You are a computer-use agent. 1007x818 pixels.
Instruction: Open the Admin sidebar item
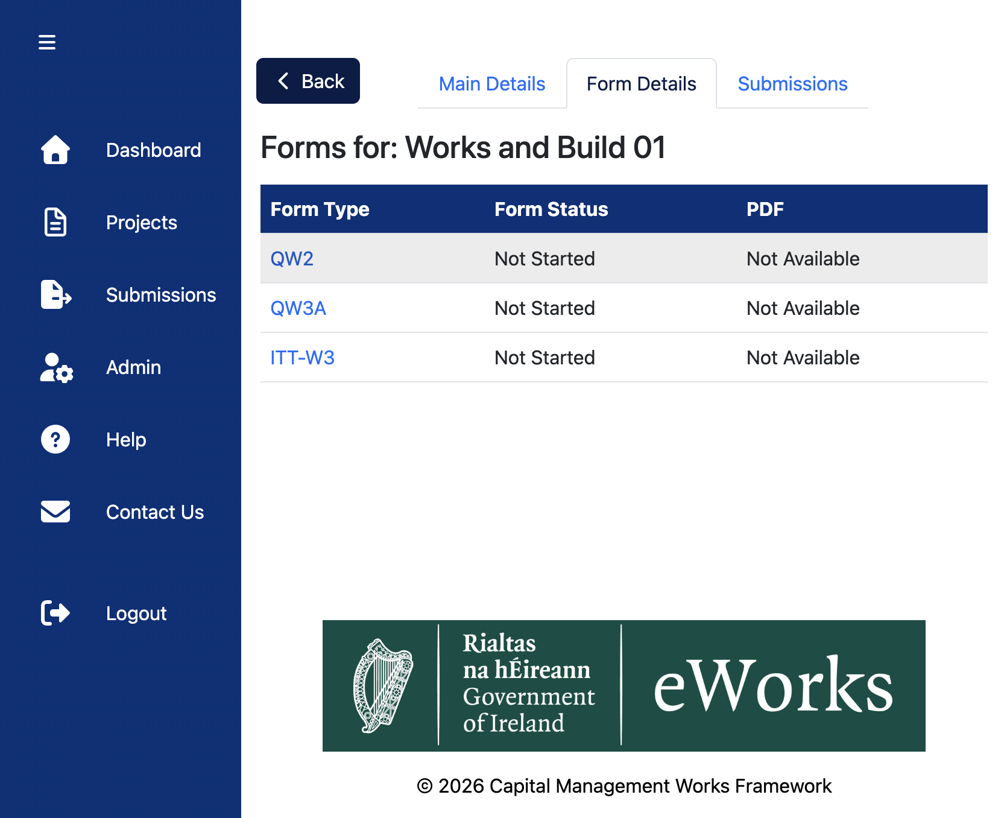(134, 367)
